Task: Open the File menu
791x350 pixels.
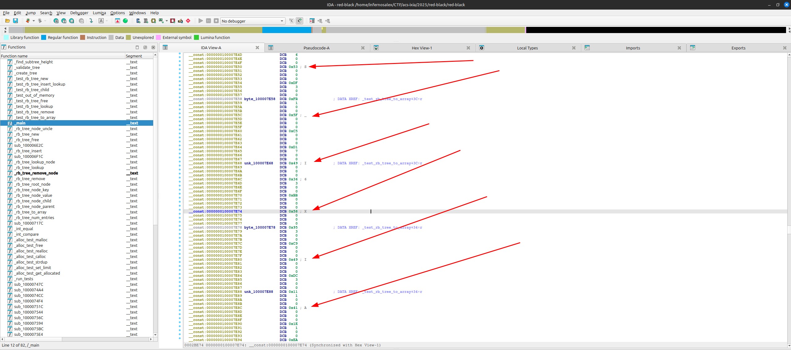Action: pos(6,13)
